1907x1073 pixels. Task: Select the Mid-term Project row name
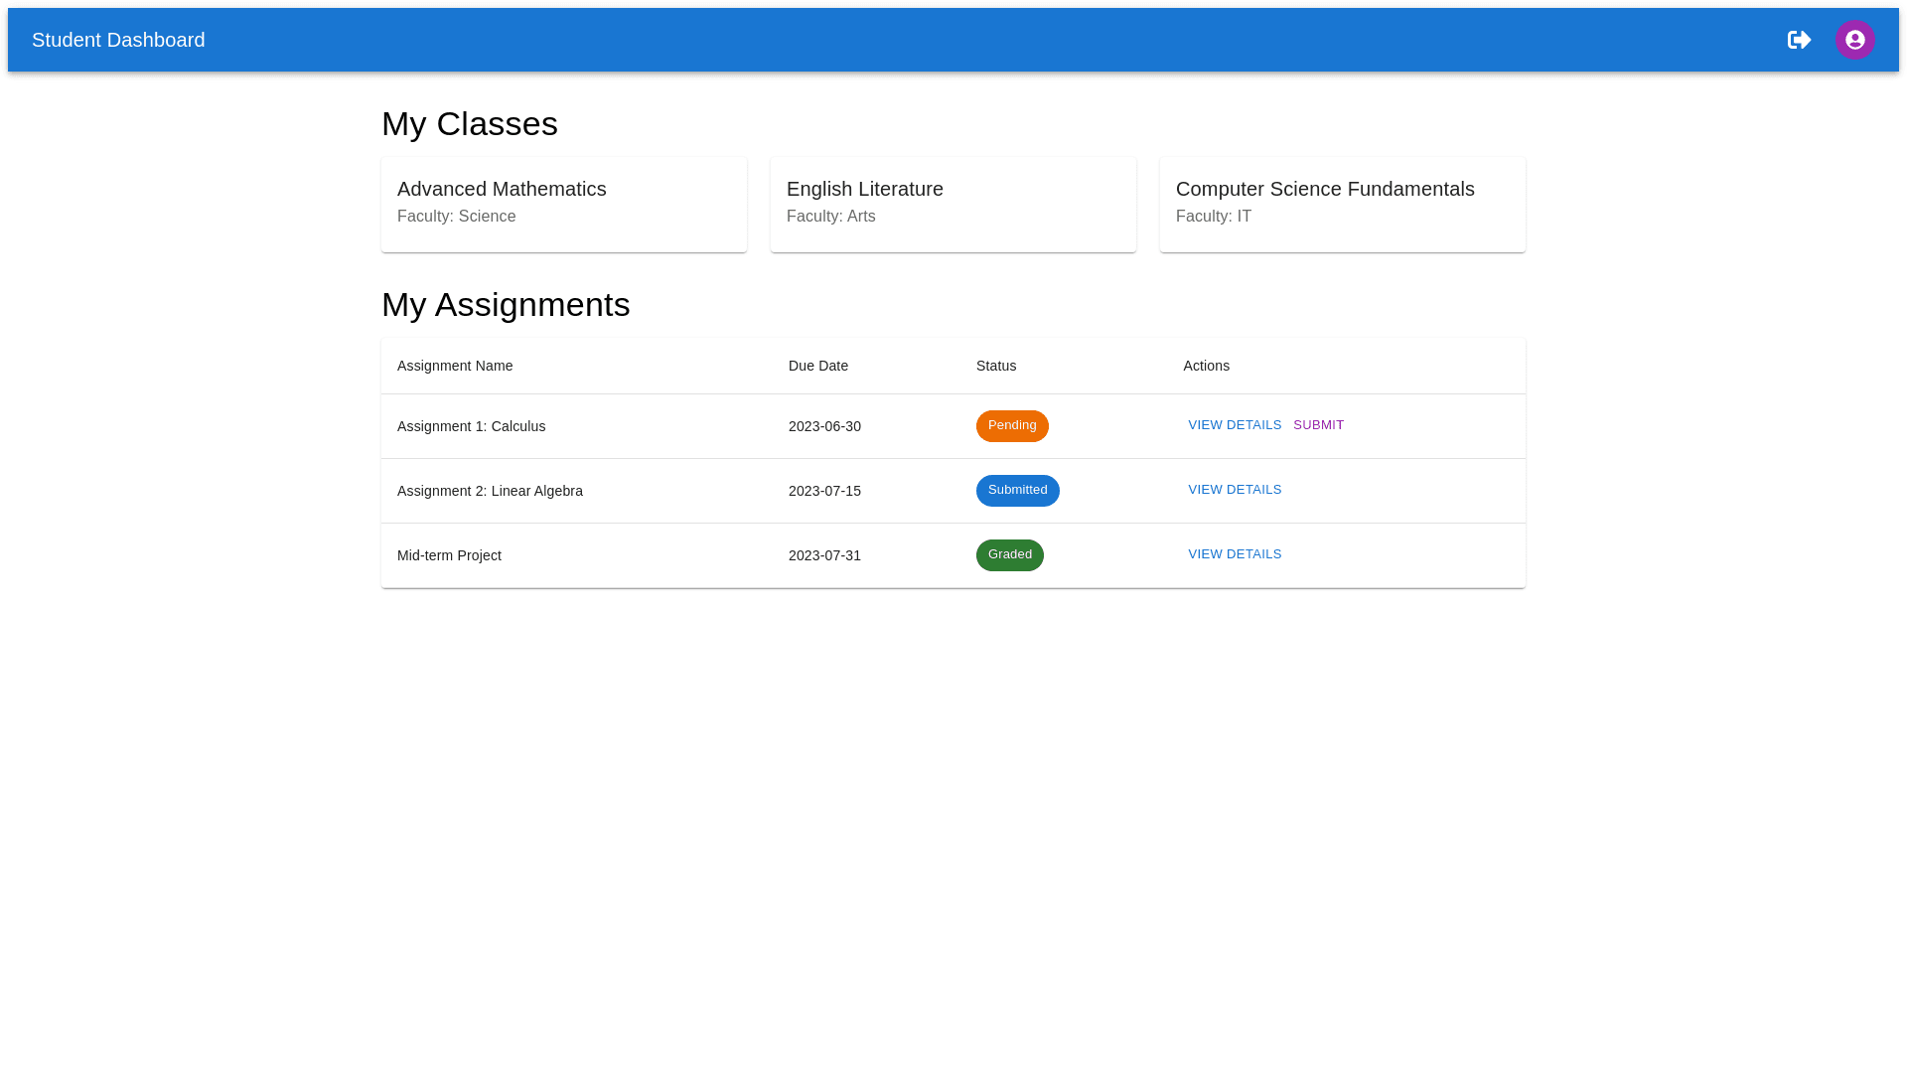(x=449, y=555)
